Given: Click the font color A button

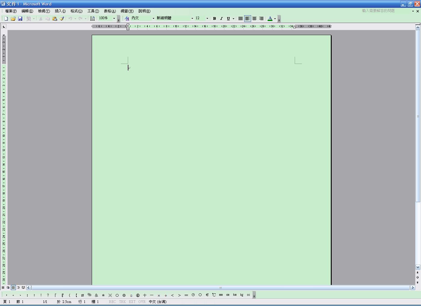Looking at the screenshot, I should 270,19.
